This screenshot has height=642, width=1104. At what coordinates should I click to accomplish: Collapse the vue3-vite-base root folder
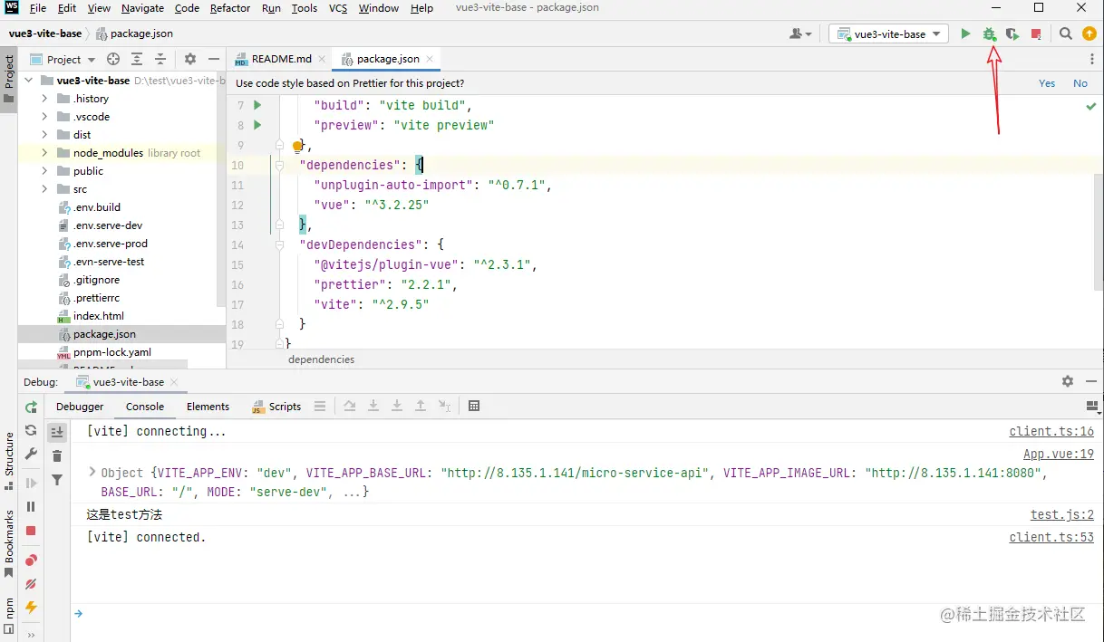(28, 81)
